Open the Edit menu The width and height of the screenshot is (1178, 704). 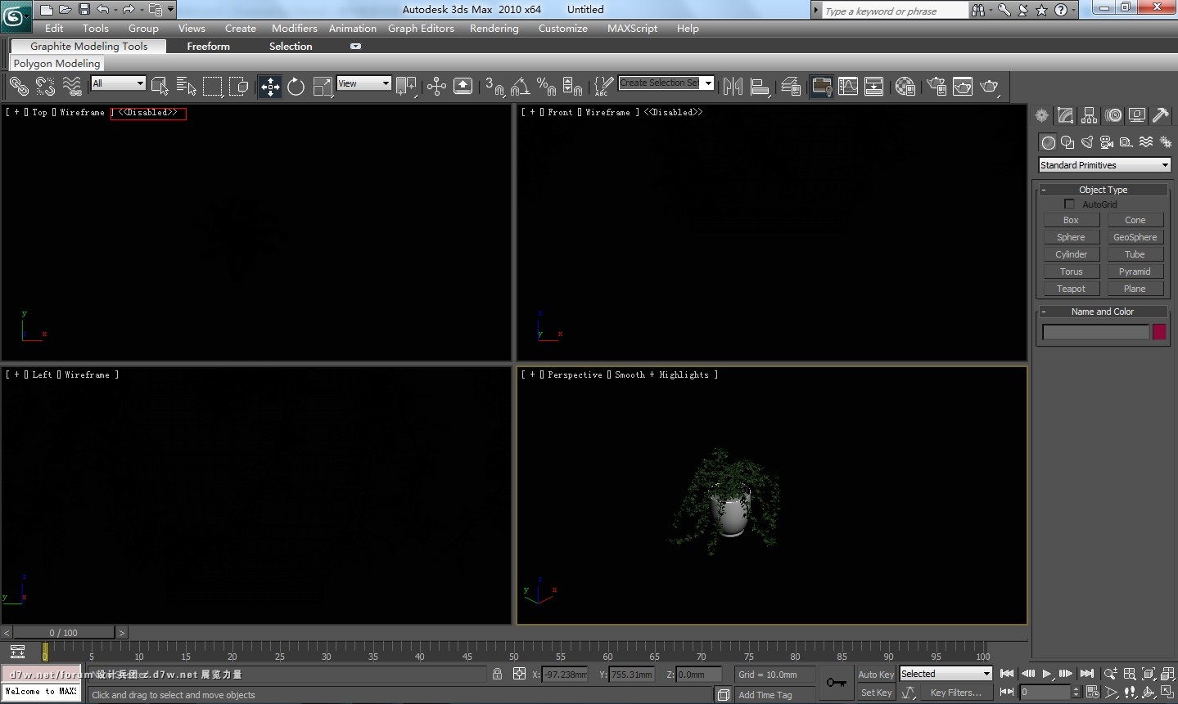point(54,29)
